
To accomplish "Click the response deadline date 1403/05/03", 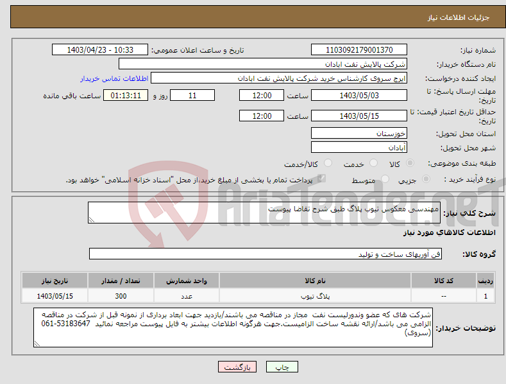I will coord(359,95).
